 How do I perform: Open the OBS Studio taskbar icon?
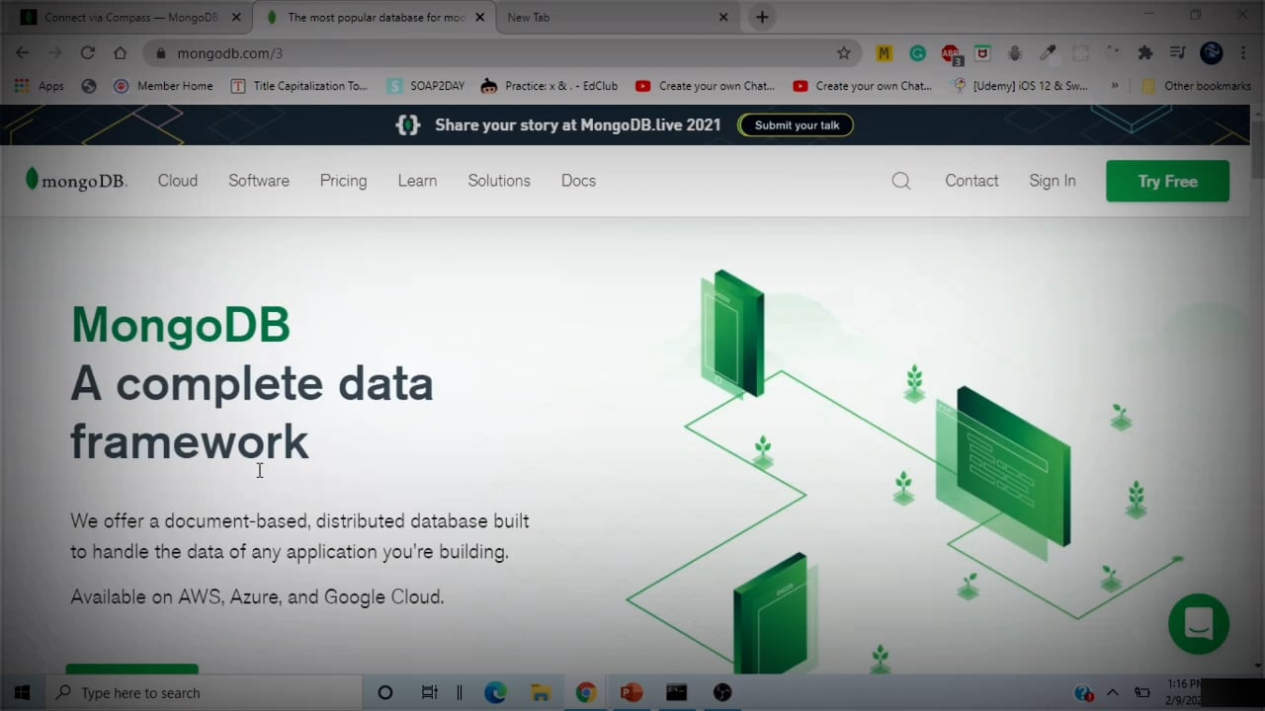(x=722, y=692)
